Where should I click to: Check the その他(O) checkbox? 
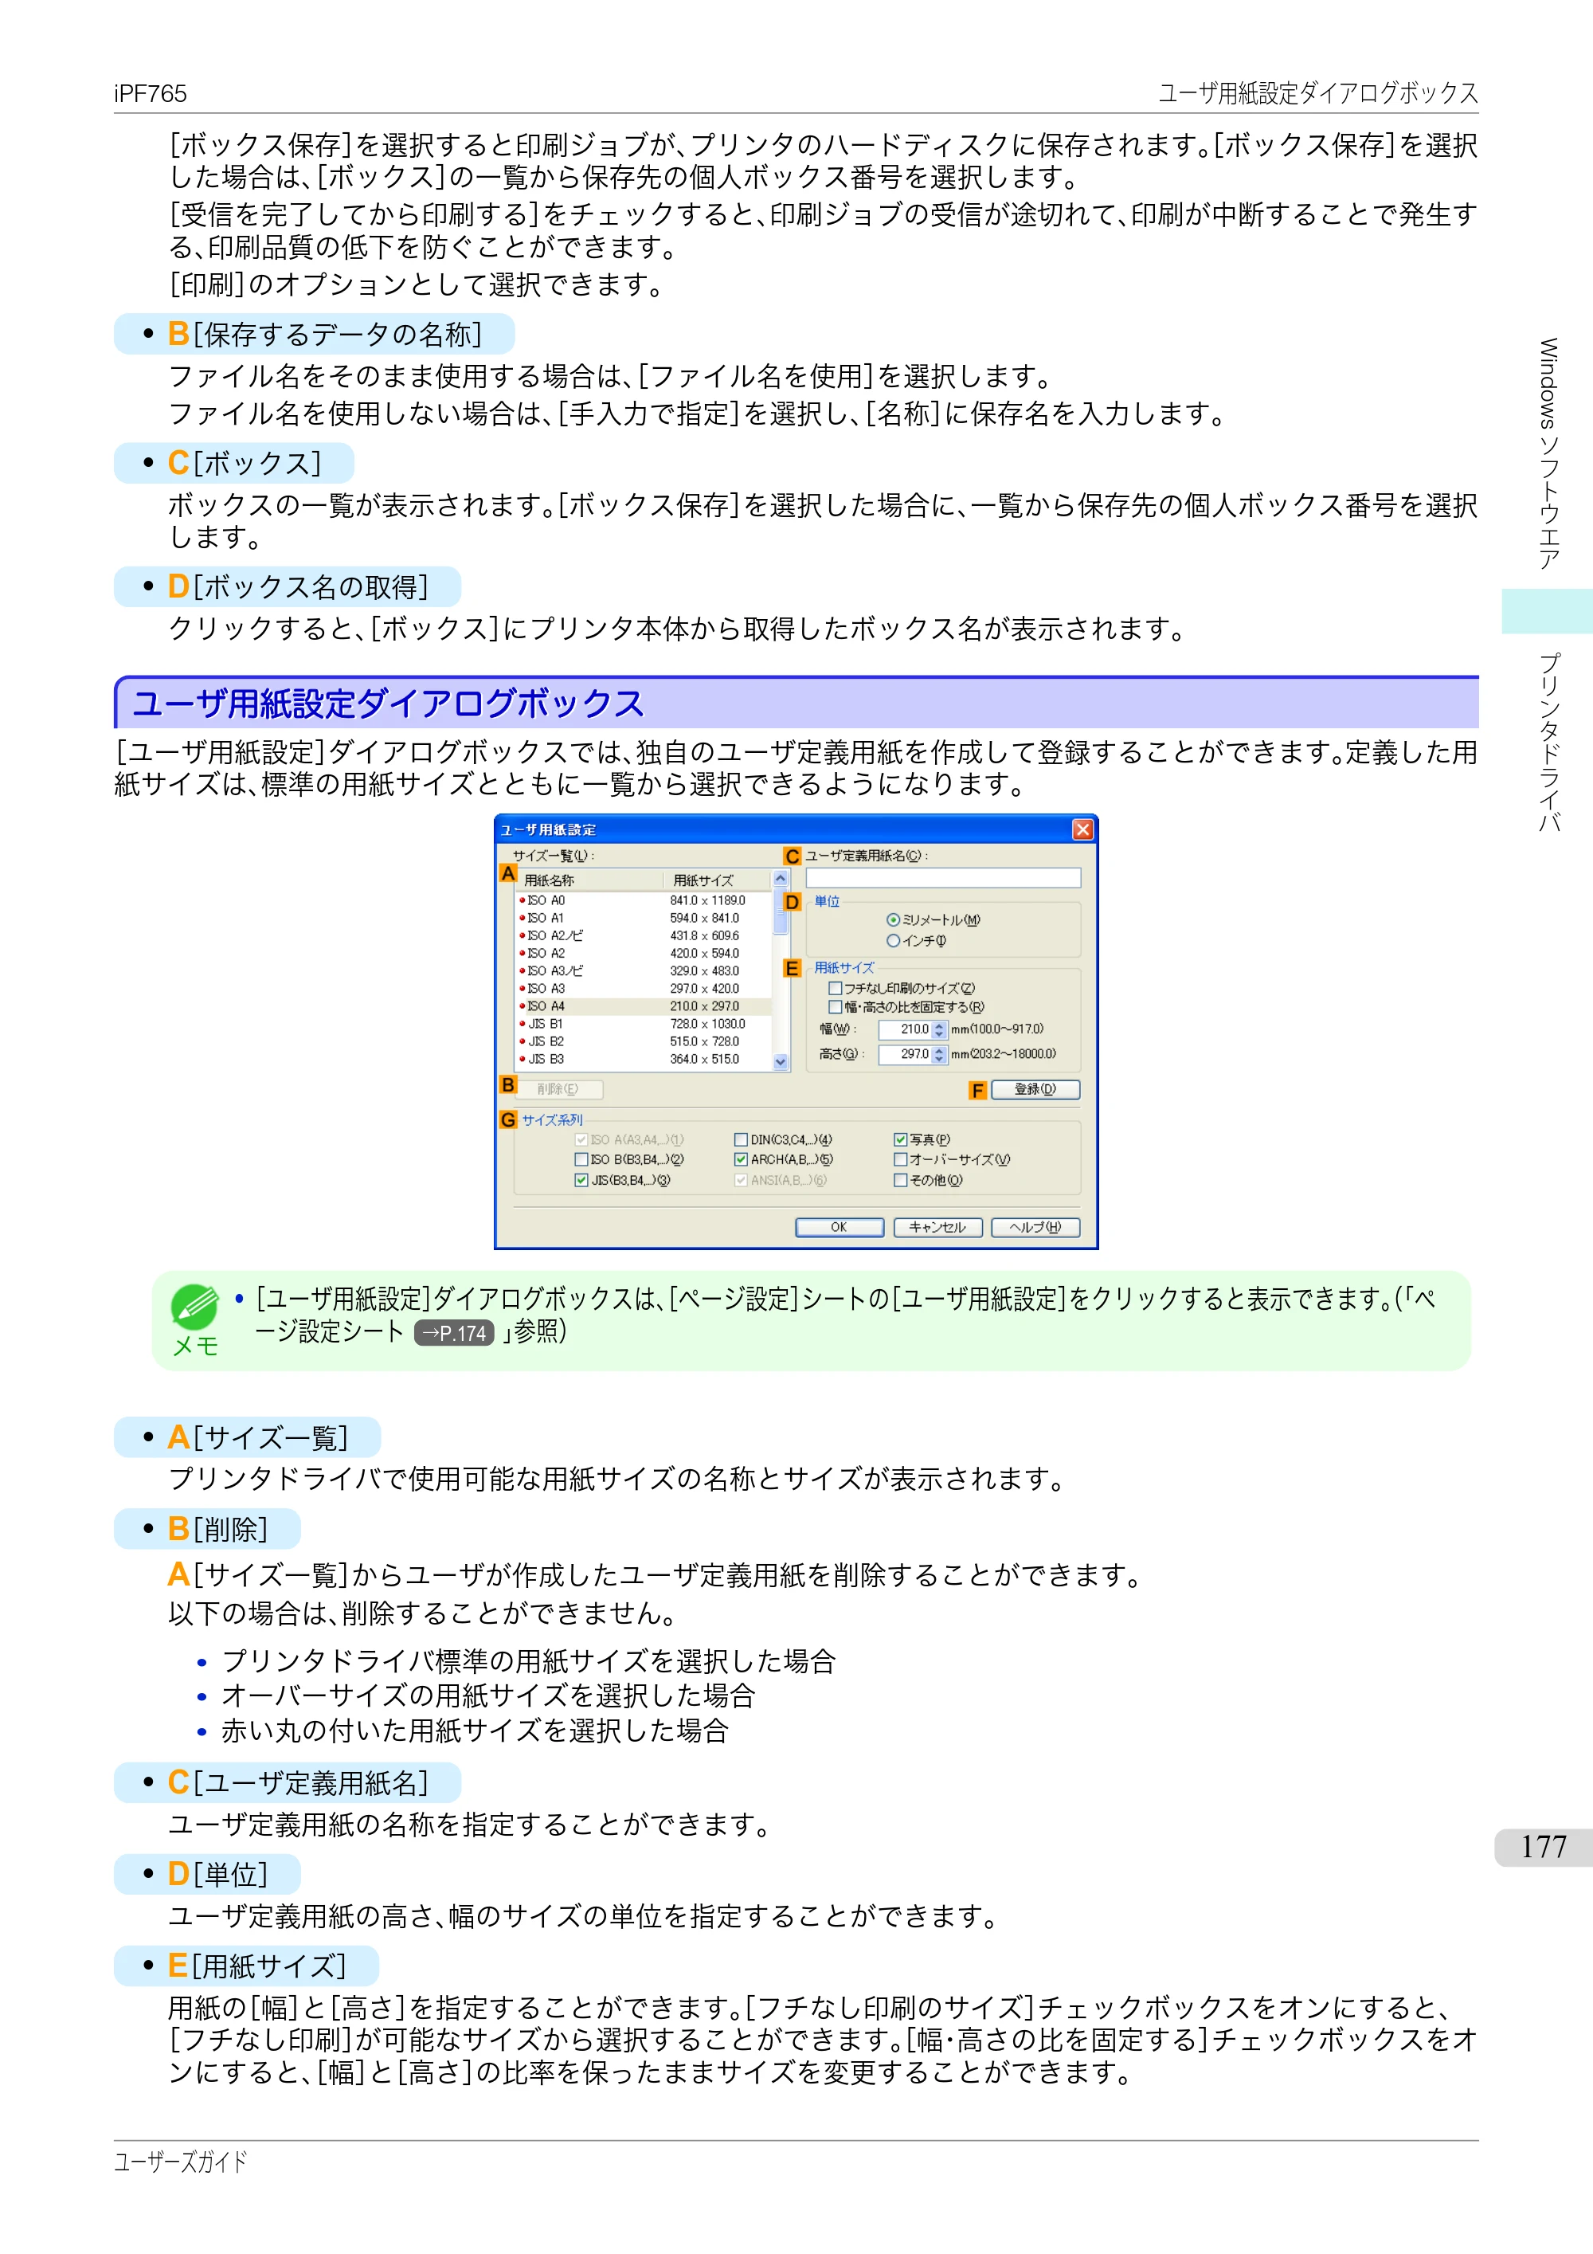coord(900,1180)
